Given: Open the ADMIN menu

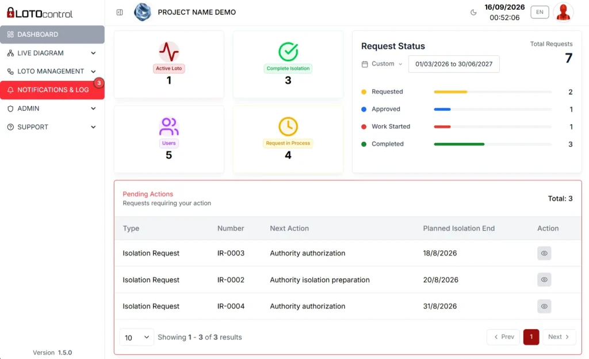Looking at the screenshot, I should [52, 109].
